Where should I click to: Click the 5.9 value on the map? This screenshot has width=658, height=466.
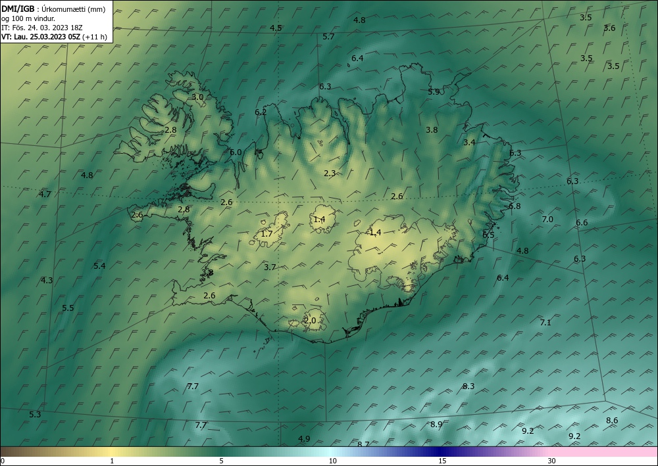[x=434, y=91]
